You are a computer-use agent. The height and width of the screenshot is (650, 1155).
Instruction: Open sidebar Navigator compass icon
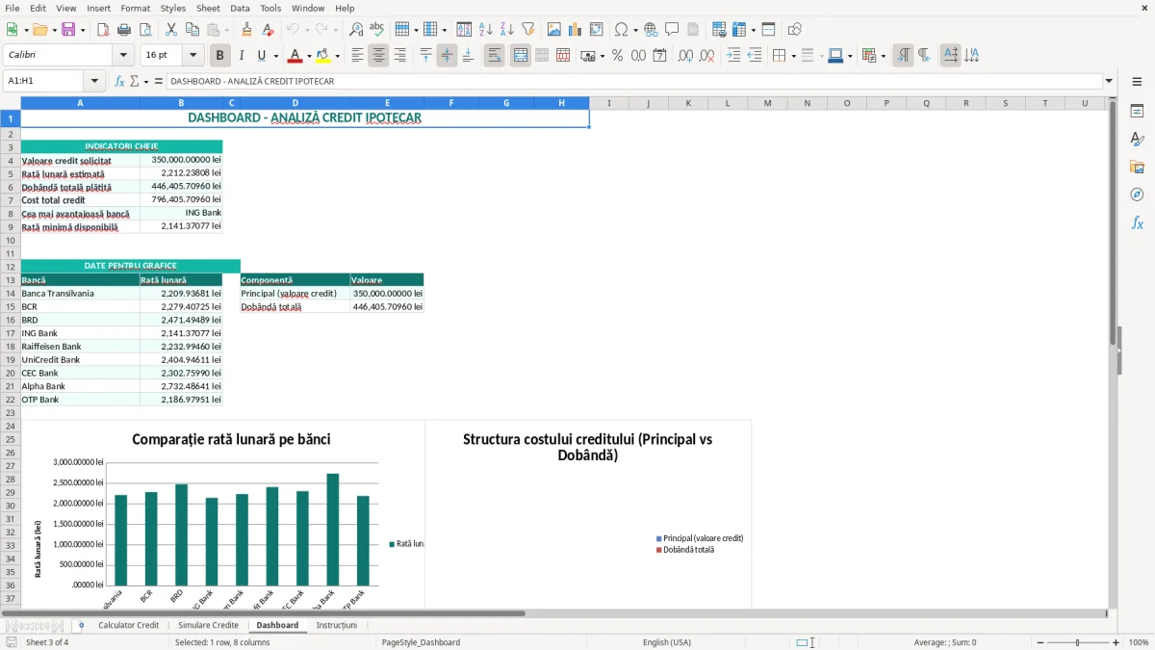click(x=1137, y=195)
